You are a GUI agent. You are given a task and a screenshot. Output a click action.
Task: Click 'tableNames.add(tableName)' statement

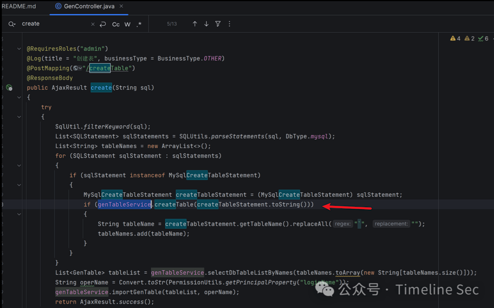click(144, 234)
